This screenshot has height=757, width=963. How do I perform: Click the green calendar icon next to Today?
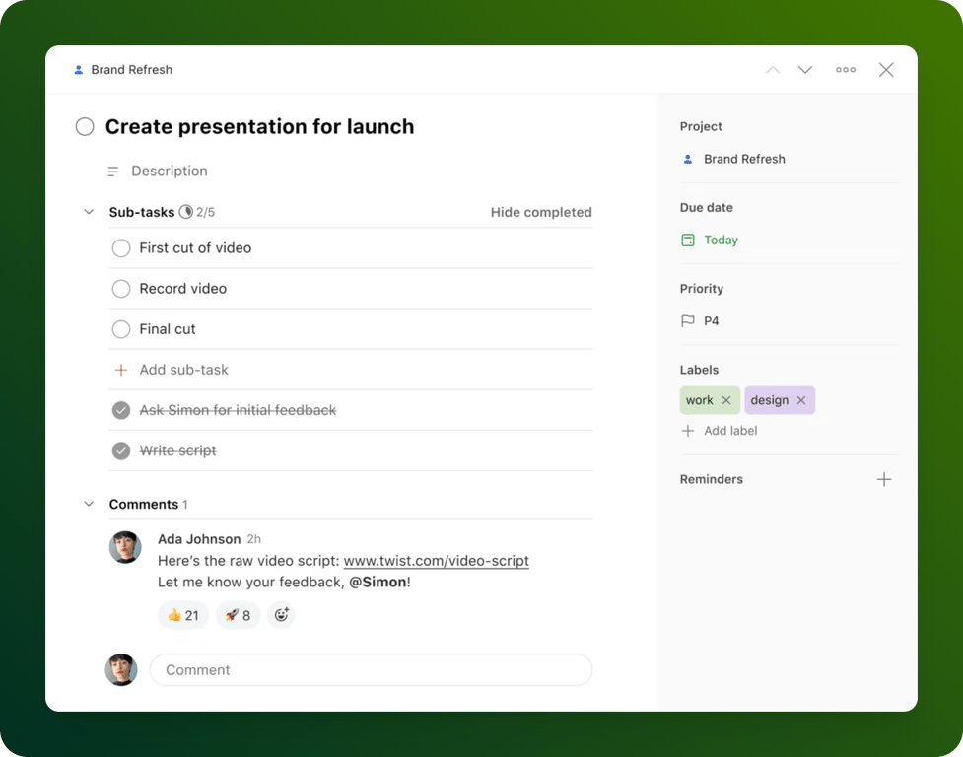pyautogui.click(x=686, y=240)
